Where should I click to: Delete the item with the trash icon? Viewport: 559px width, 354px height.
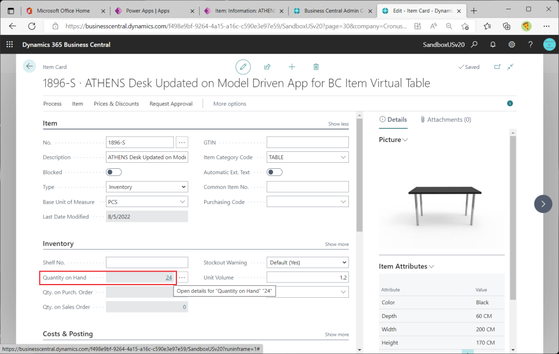pyautogui.click(x=316, y=67)
